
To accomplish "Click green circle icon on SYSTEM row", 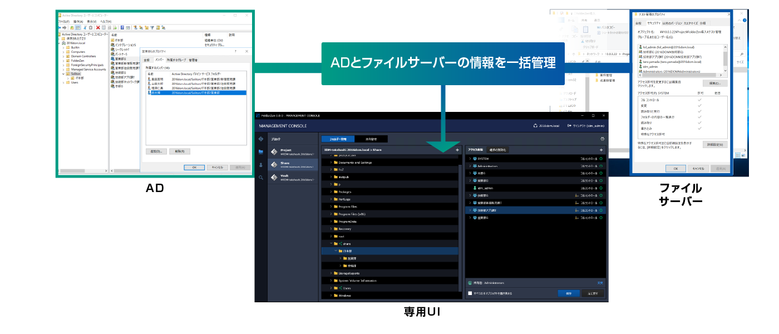I will (601, 159).
